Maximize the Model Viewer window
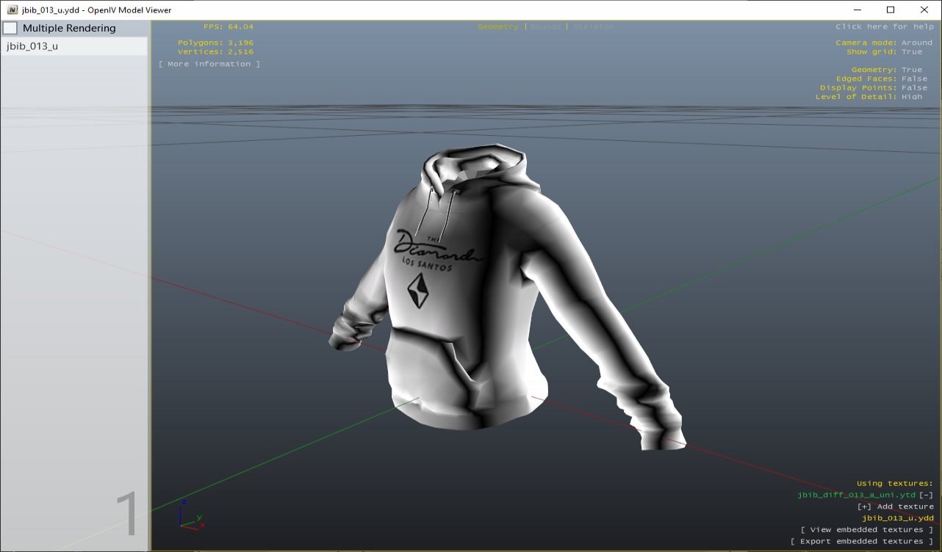This screenshot has height=552, width=942. pyautogui.click(x=891, y=10)
